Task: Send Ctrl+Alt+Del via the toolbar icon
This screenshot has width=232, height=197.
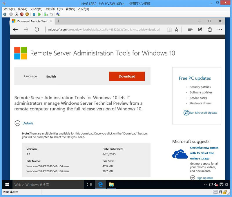Action: click(5, 14)
